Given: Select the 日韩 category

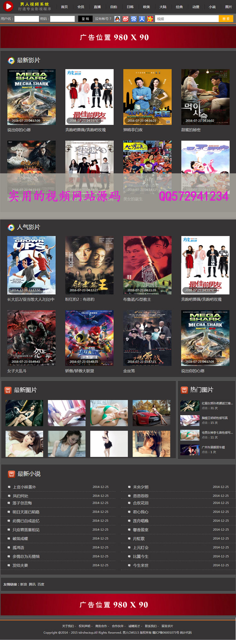Looking at the screenshot, I should click(130, 7).
